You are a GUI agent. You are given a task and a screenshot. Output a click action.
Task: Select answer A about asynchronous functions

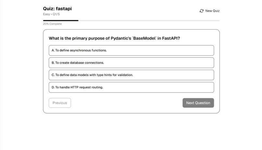click(131, 50)
